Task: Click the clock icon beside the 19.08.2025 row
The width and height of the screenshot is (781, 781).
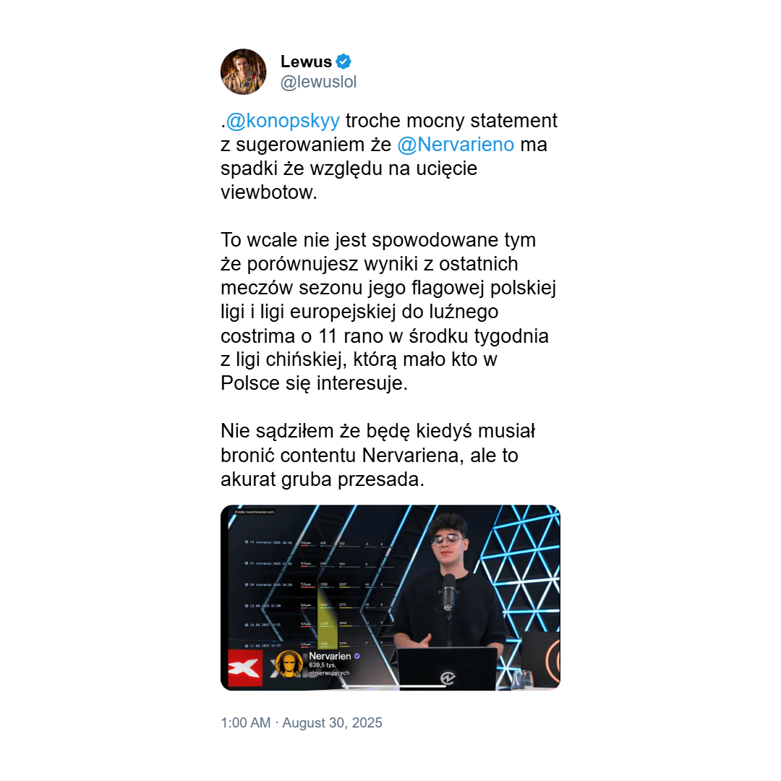Action: tap(247, 606)
